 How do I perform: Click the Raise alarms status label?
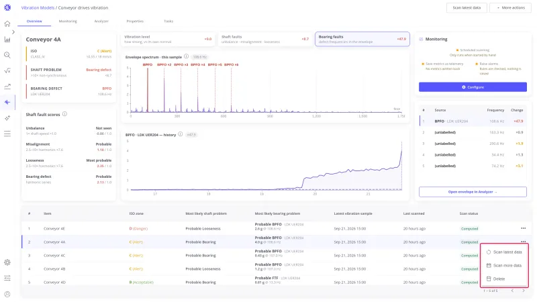click(489, 64)
